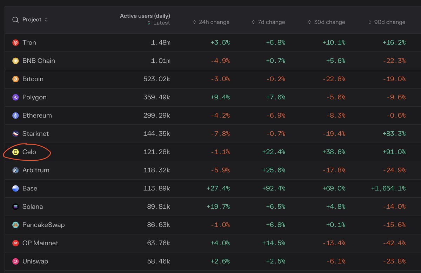The image size is (421, 273).
Task: Click Ethereum's 299.29k active users cell
Action: [x=157, y=115]
